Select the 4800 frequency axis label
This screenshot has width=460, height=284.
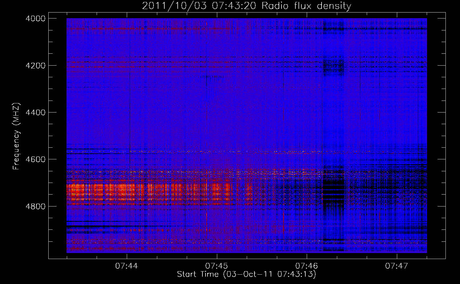coord(36,206)
